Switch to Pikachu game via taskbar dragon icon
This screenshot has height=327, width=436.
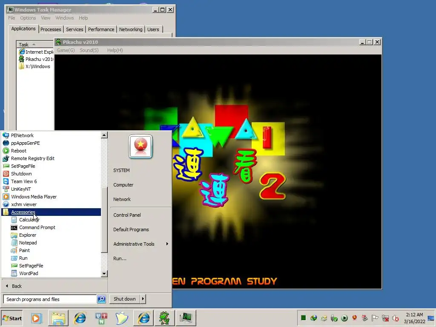point(164,318)
